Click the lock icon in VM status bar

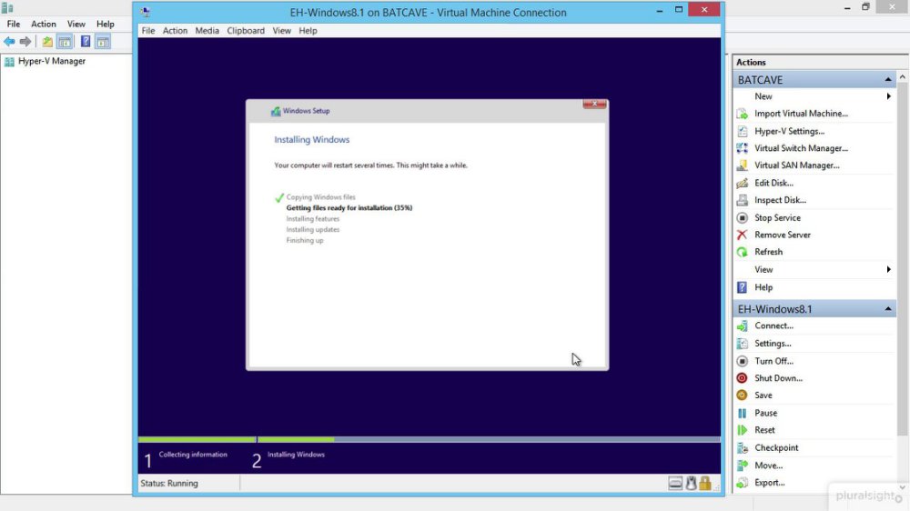(x=705, y=483)
